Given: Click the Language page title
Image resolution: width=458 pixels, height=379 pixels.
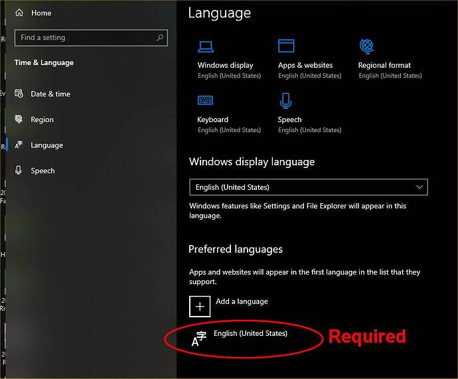Looking at the screenshot, I should click(219, 13).
